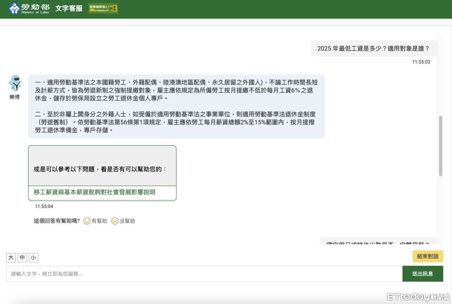
Task: Click the 11:55:03 message timestamp
Action: (421, 62)
